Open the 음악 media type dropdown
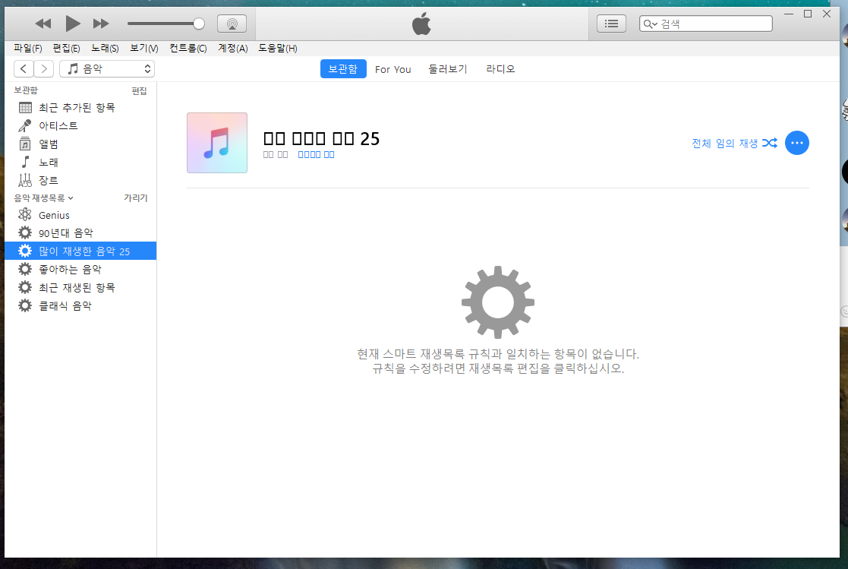The height and width of the screenshot is (569, 848). 107,69
